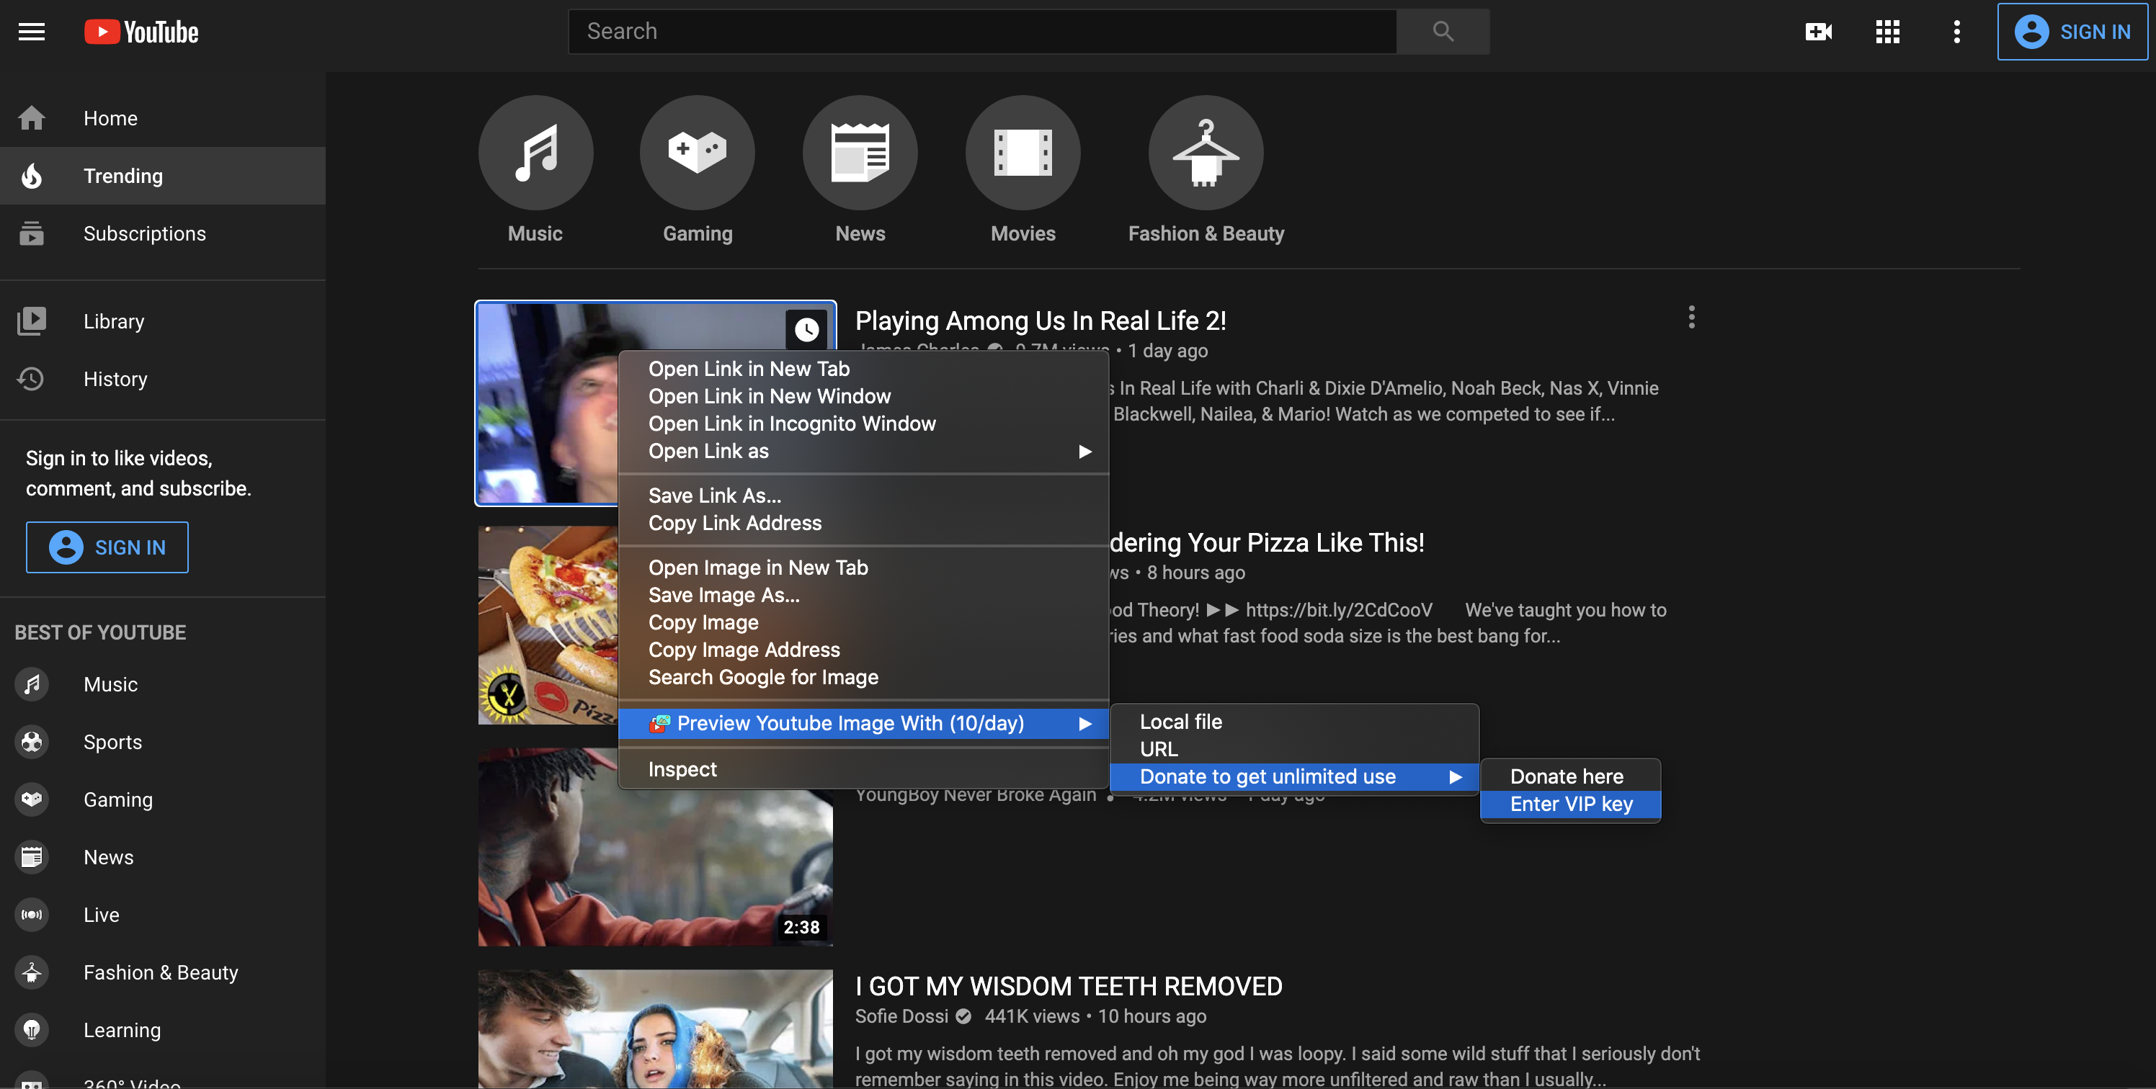Click the Search input field
Image resolution: width=2156 pixels, height=1089 pixels.
tap(981, 32)
